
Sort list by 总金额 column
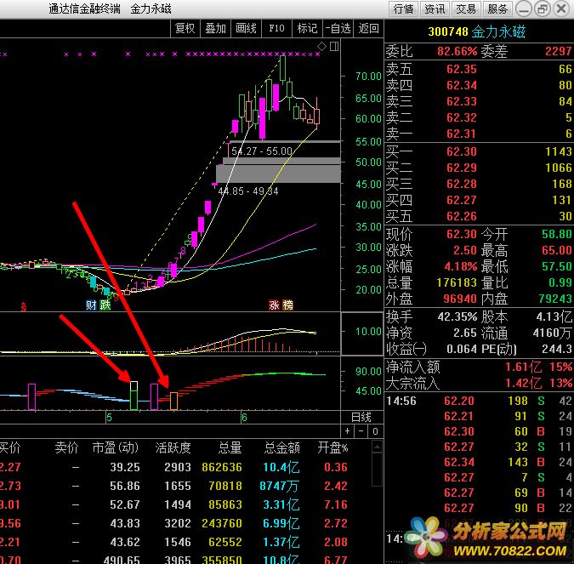282,447
